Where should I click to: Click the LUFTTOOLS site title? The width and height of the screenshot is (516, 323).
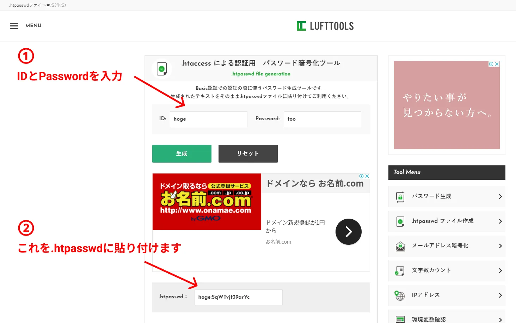point(332,26)
